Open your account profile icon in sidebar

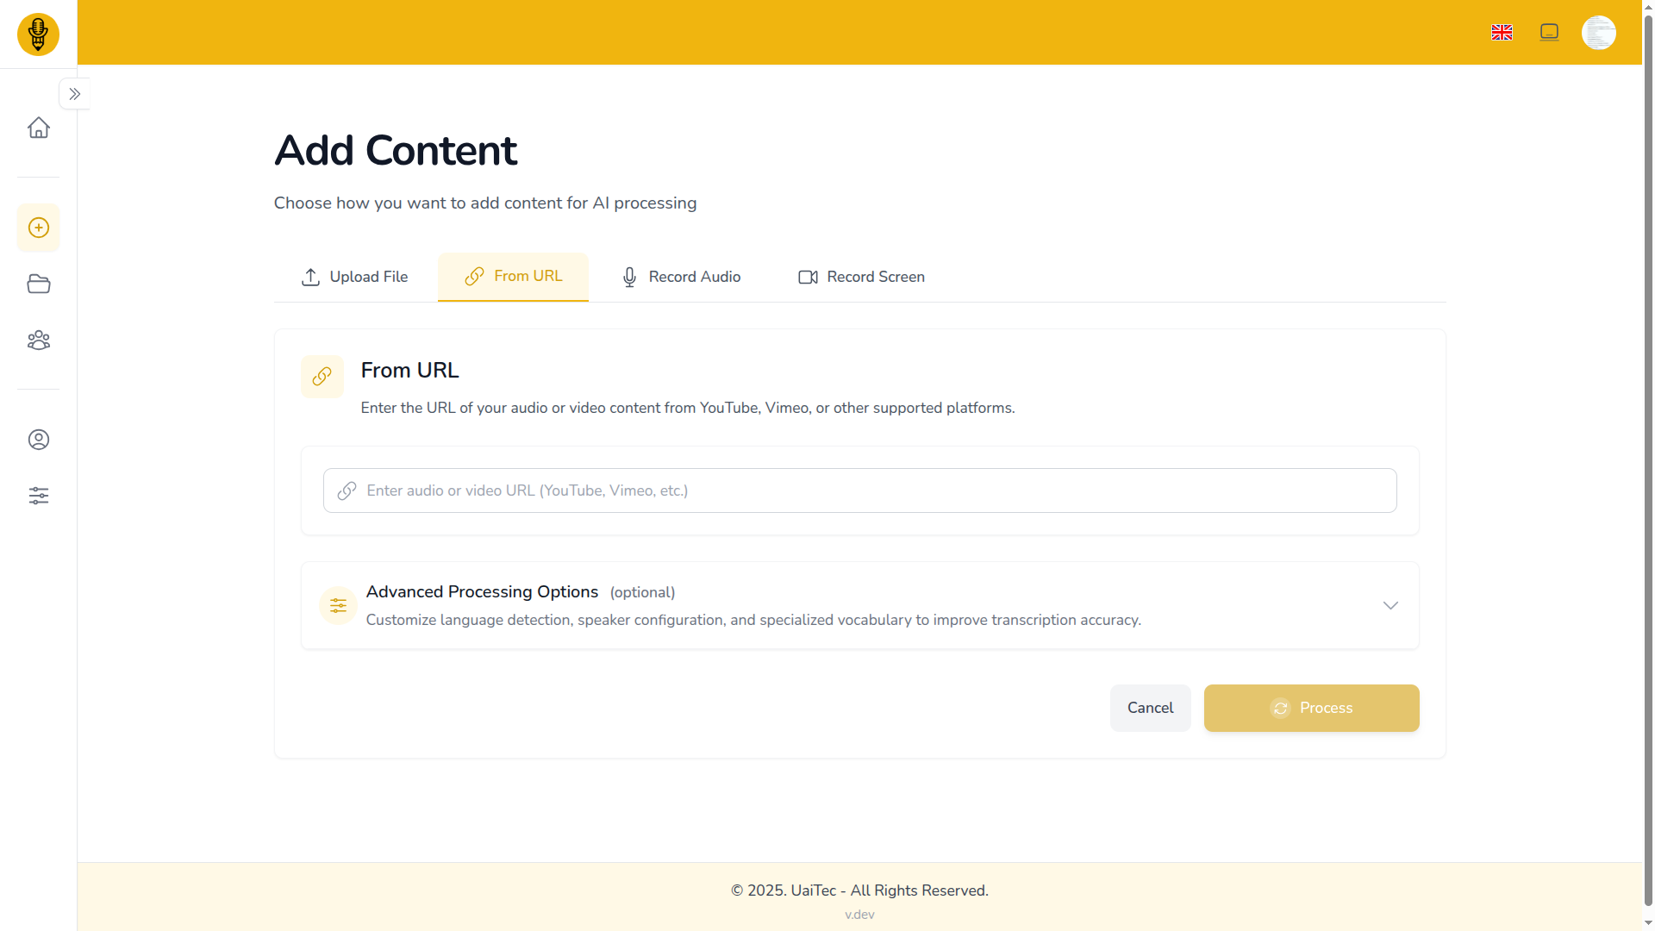pyautogui.click(x=39, y=440)
